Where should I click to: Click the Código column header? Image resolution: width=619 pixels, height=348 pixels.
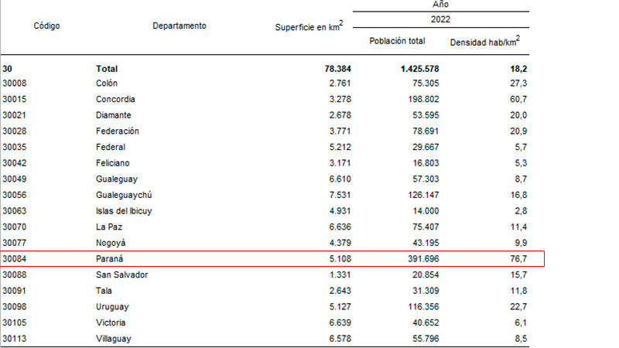pos(46,26)
